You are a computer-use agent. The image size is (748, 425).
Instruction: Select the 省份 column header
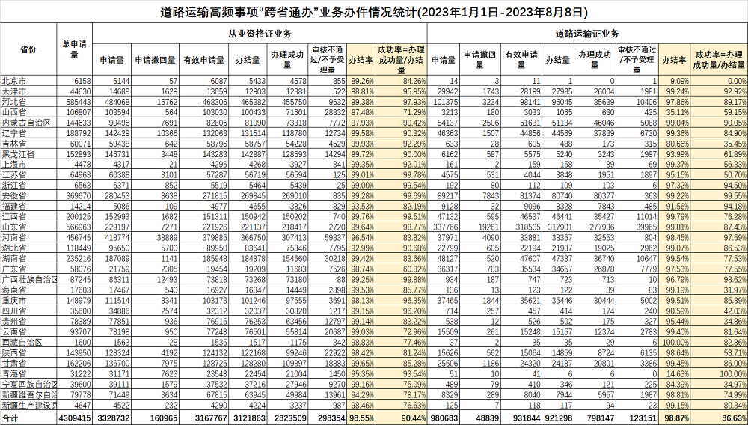pyautogui.click(x=28, y=49)
